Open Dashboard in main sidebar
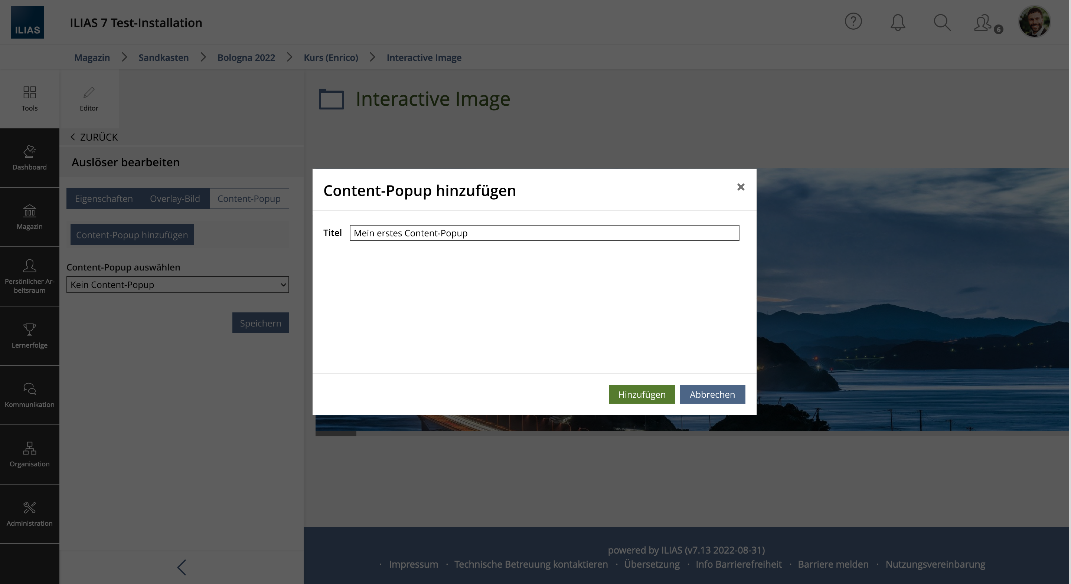The width and height of the screenshot is (1071, 584). pyautogui.click(x=30, y=158)
